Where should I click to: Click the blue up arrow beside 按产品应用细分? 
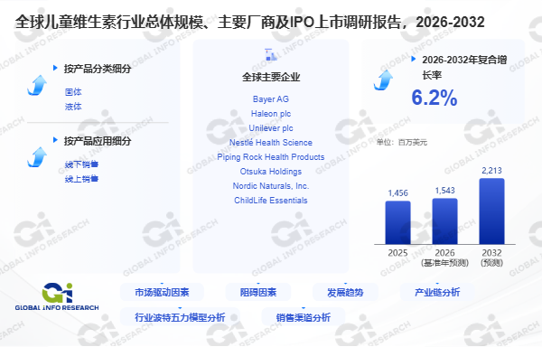point(37,157)
